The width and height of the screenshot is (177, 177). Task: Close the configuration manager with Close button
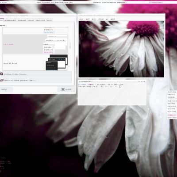(66, 89)
